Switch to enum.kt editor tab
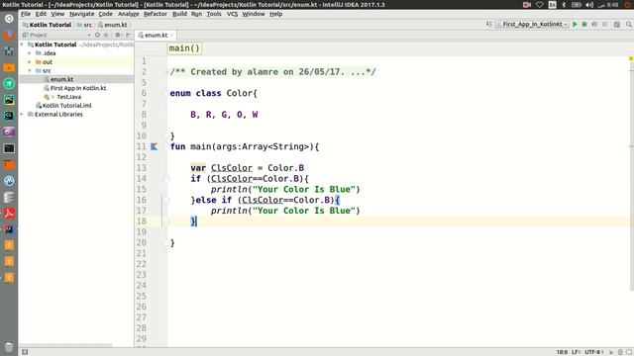The width and height of the screenshot is (634, 356). click(x=156, y=36)
